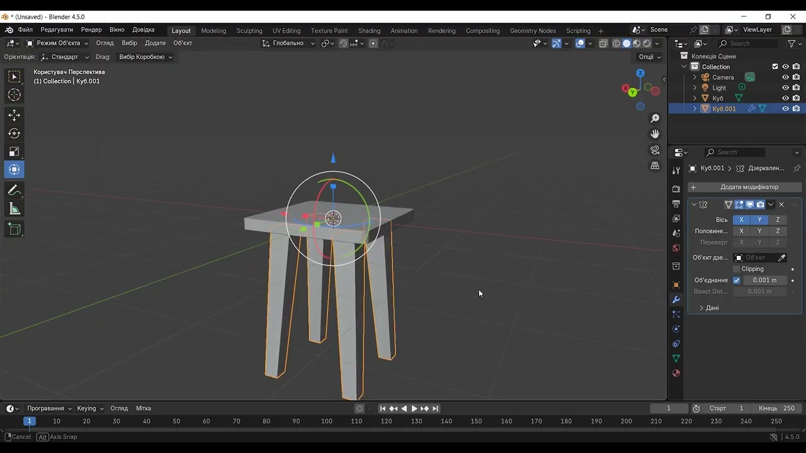Toggle mirror Вісь Z axis button
This screenshot has height=453, width=806.
tap(778, 220)
